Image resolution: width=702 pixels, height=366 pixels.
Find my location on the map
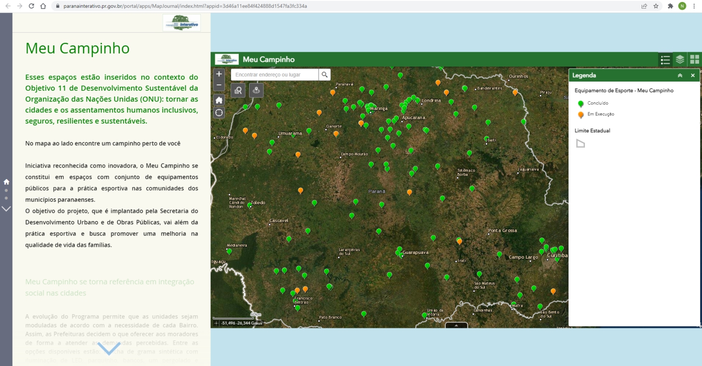(x=219, y=113)
